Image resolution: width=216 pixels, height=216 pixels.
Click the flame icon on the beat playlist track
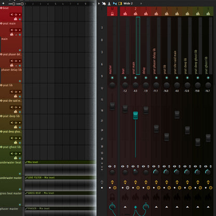[16, 19]
